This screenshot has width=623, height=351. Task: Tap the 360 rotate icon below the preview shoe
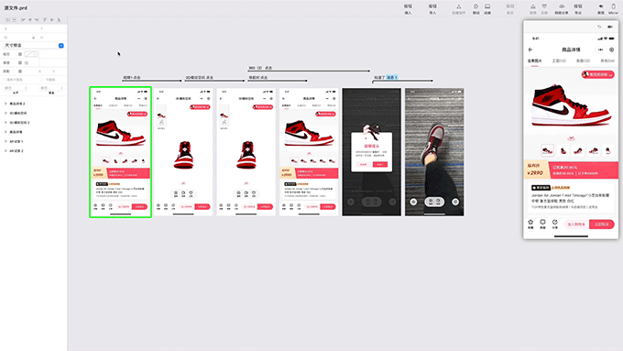coord(571,138)
